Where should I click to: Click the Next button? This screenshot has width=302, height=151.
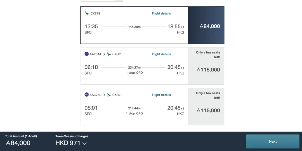273,142
